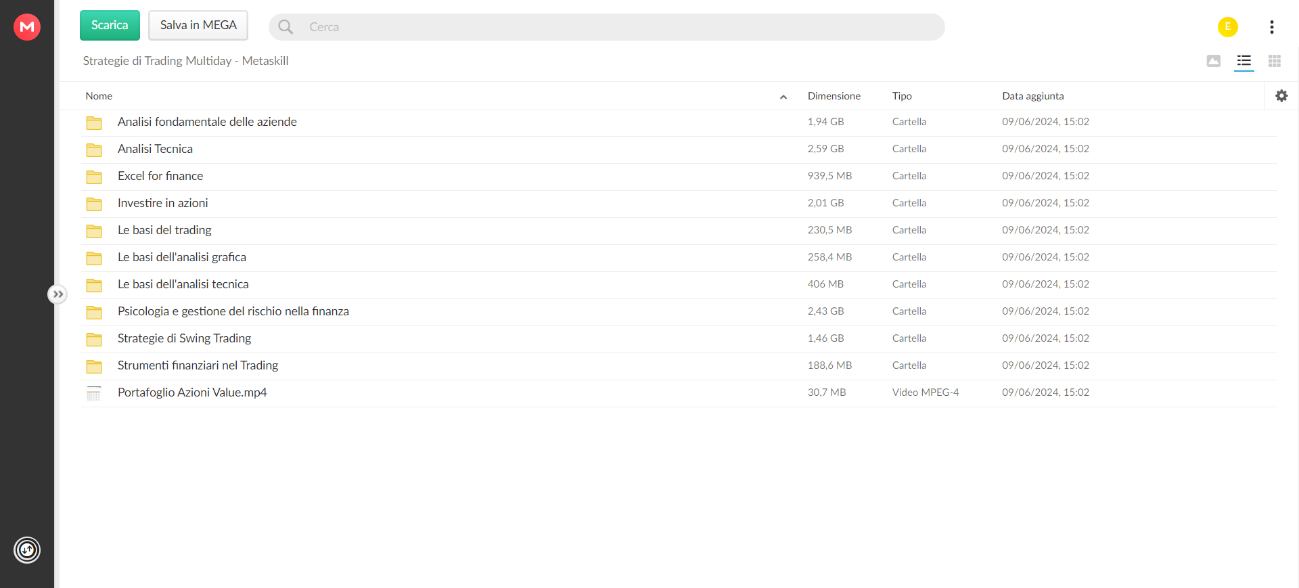The height and width of the screenshot is (588, 1299).
Task: Click the MEGA logo icon
Action: click(27, 27)
